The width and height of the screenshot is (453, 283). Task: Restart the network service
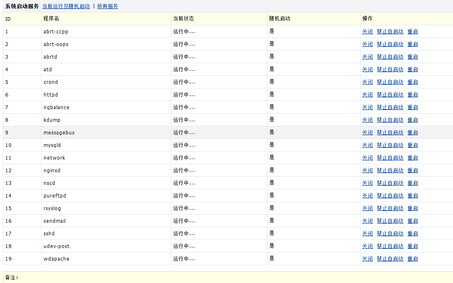pos(413,158)
